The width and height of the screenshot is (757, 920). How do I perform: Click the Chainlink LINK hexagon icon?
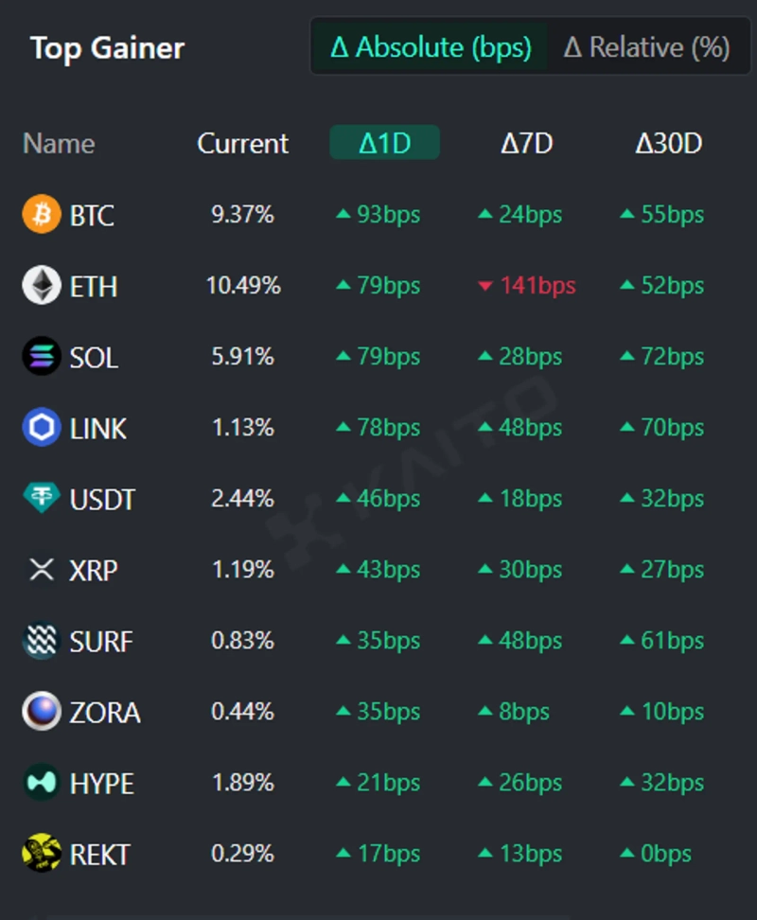click(41, 428)
